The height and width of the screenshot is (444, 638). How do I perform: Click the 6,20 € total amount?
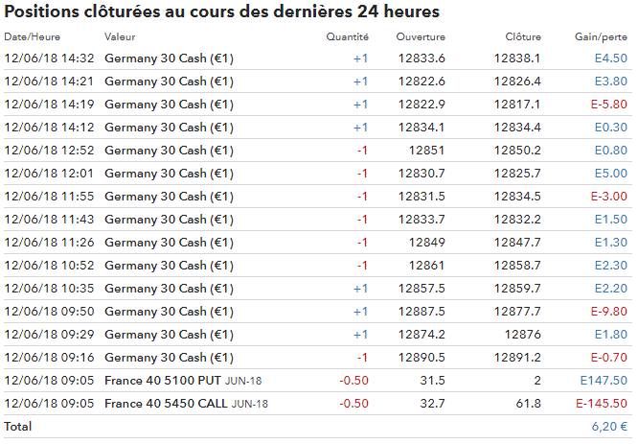(609, 427)
